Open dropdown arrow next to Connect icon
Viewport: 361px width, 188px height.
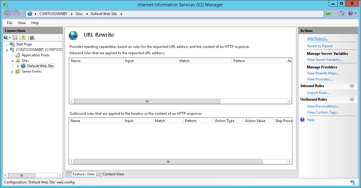click(10, 38)
